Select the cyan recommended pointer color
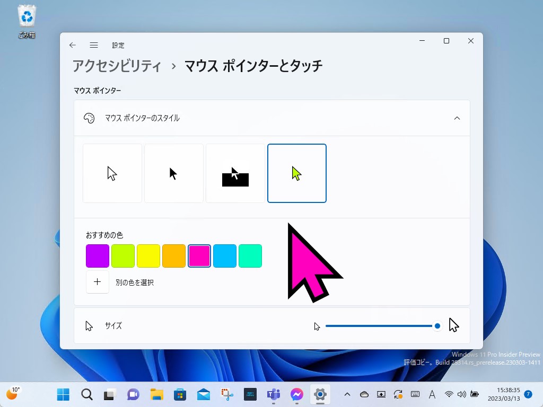The width and height of the screenshot is (543, 407). point(225,255)
